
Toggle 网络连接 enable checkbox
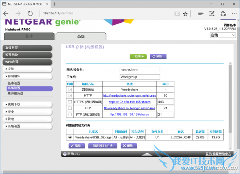pos(70,89)
